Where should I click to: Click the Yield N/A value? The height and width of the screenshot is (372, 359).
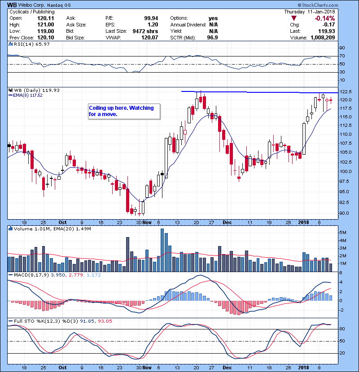[x=213, y=31]
